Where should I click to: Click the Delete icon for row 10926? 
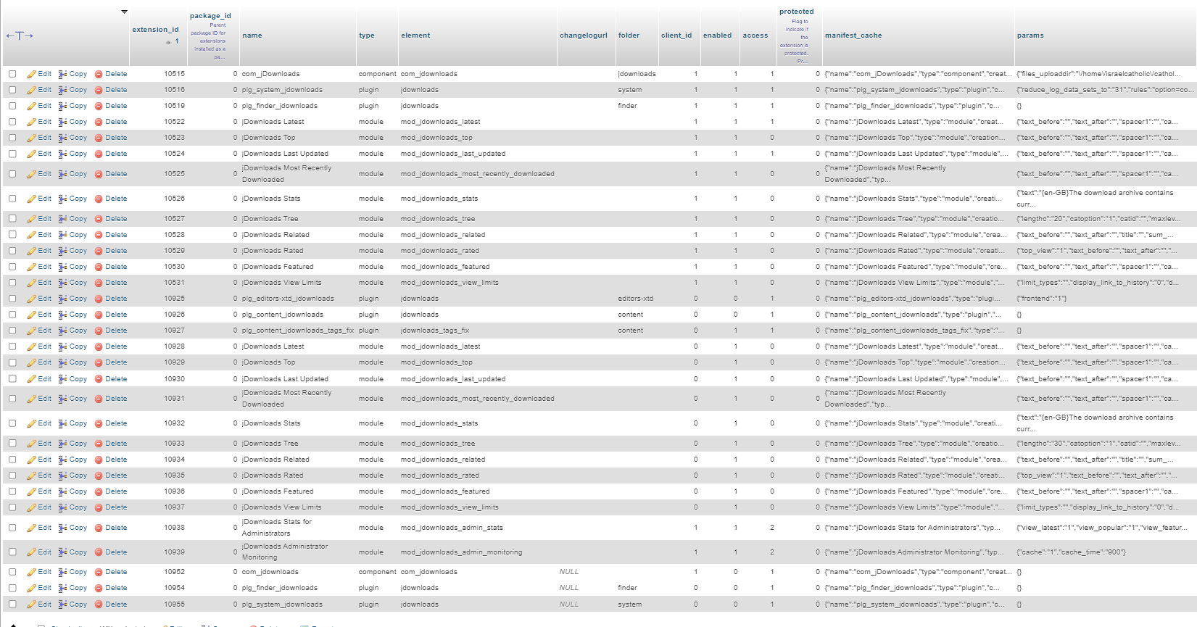tap(99, 315)
